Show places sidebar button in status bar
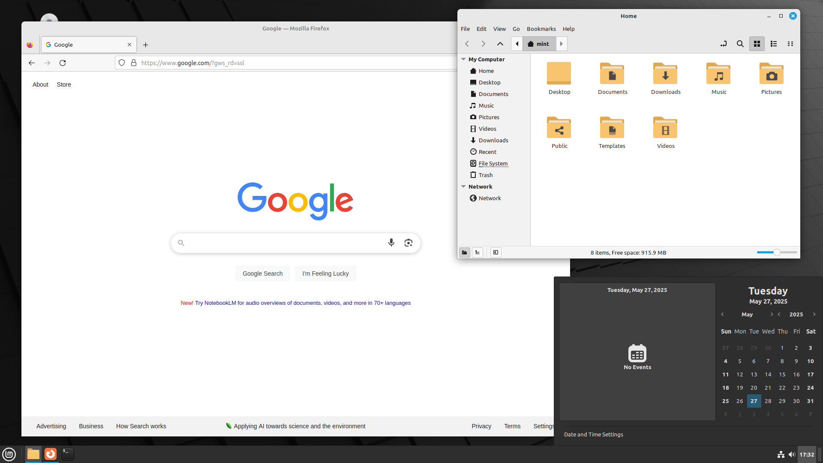Viewport: 823px width, 463px height. tap(465, 253)
